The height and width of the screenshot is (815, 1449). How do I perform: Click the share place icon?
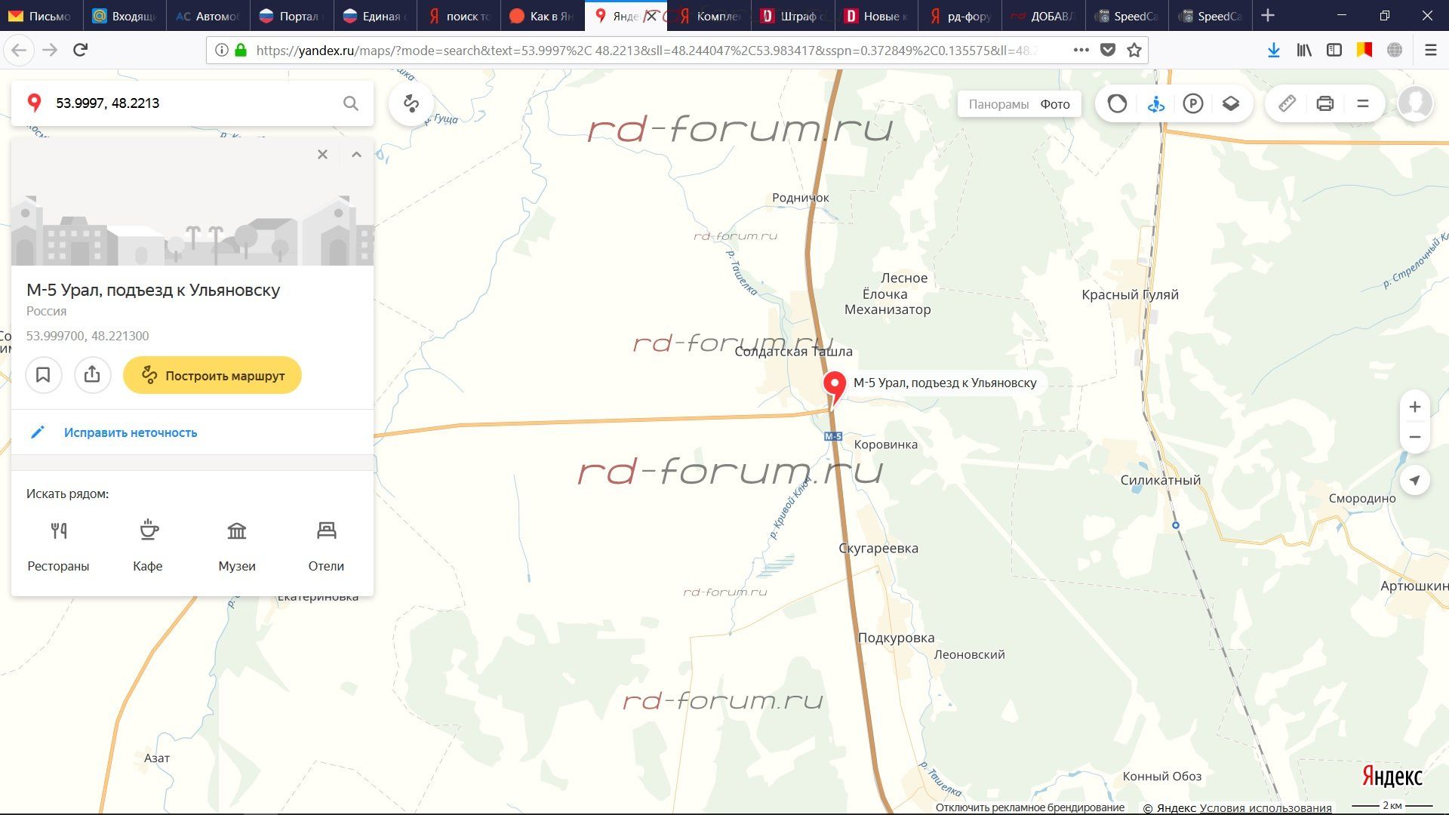92,375
